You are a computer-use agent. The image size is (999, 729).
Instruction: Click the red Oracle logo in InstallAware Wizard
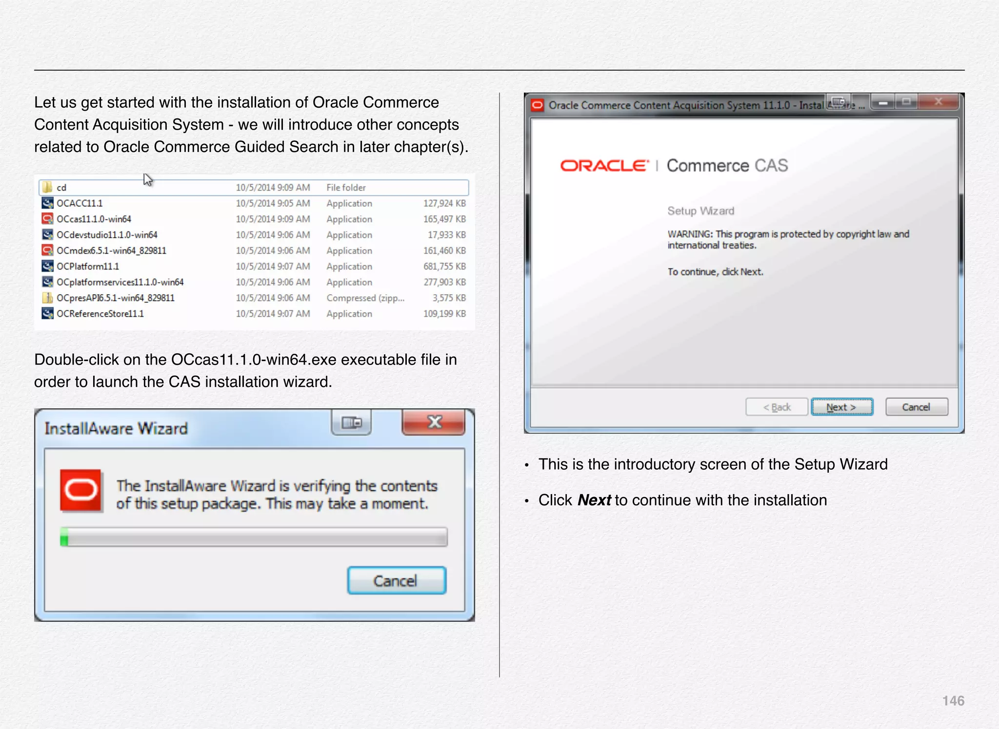(x=81, y=491)
